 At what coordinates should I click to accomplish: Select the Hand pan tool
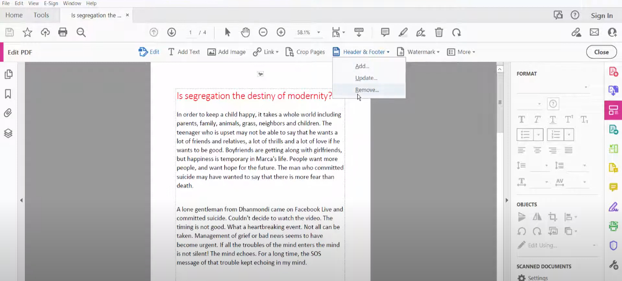245,32
